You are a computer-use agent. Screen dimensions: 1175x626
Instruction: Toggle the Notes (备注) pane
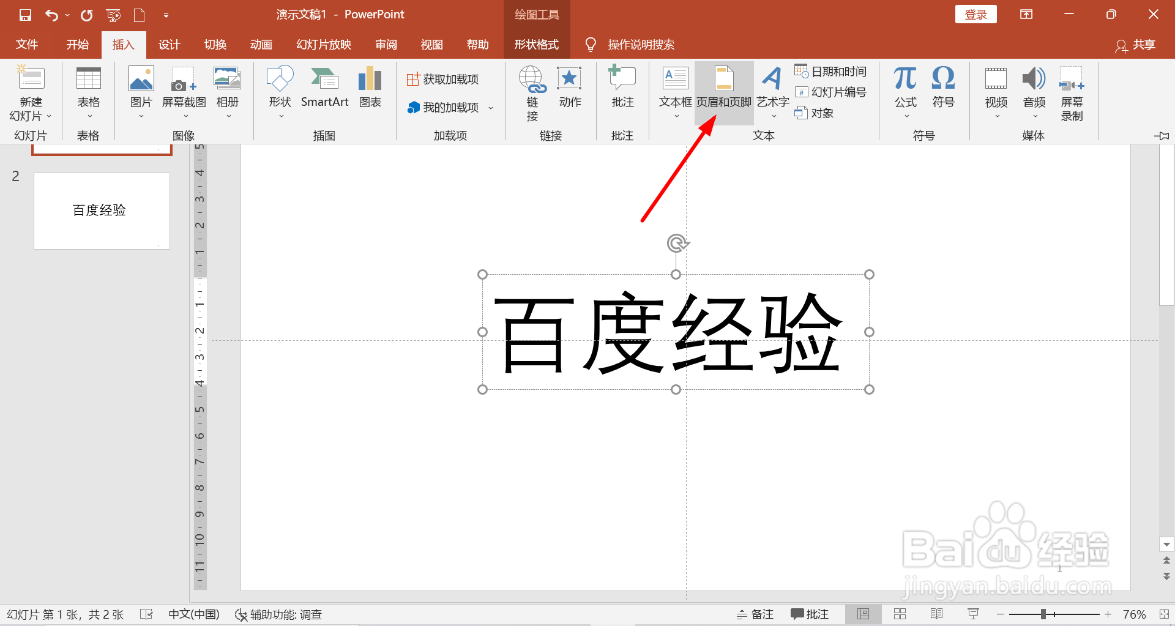click(x=755, y=614)
